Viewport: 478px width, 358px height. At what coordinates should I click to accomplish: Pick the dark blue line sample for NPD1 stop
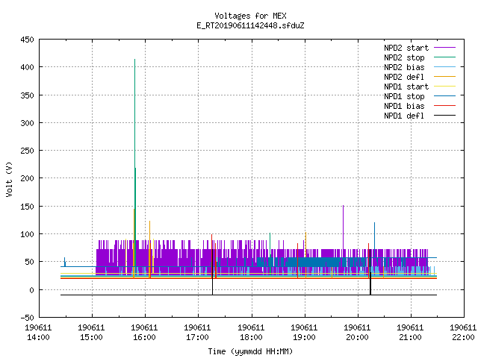pyautogui.click(x=445, y=96)
